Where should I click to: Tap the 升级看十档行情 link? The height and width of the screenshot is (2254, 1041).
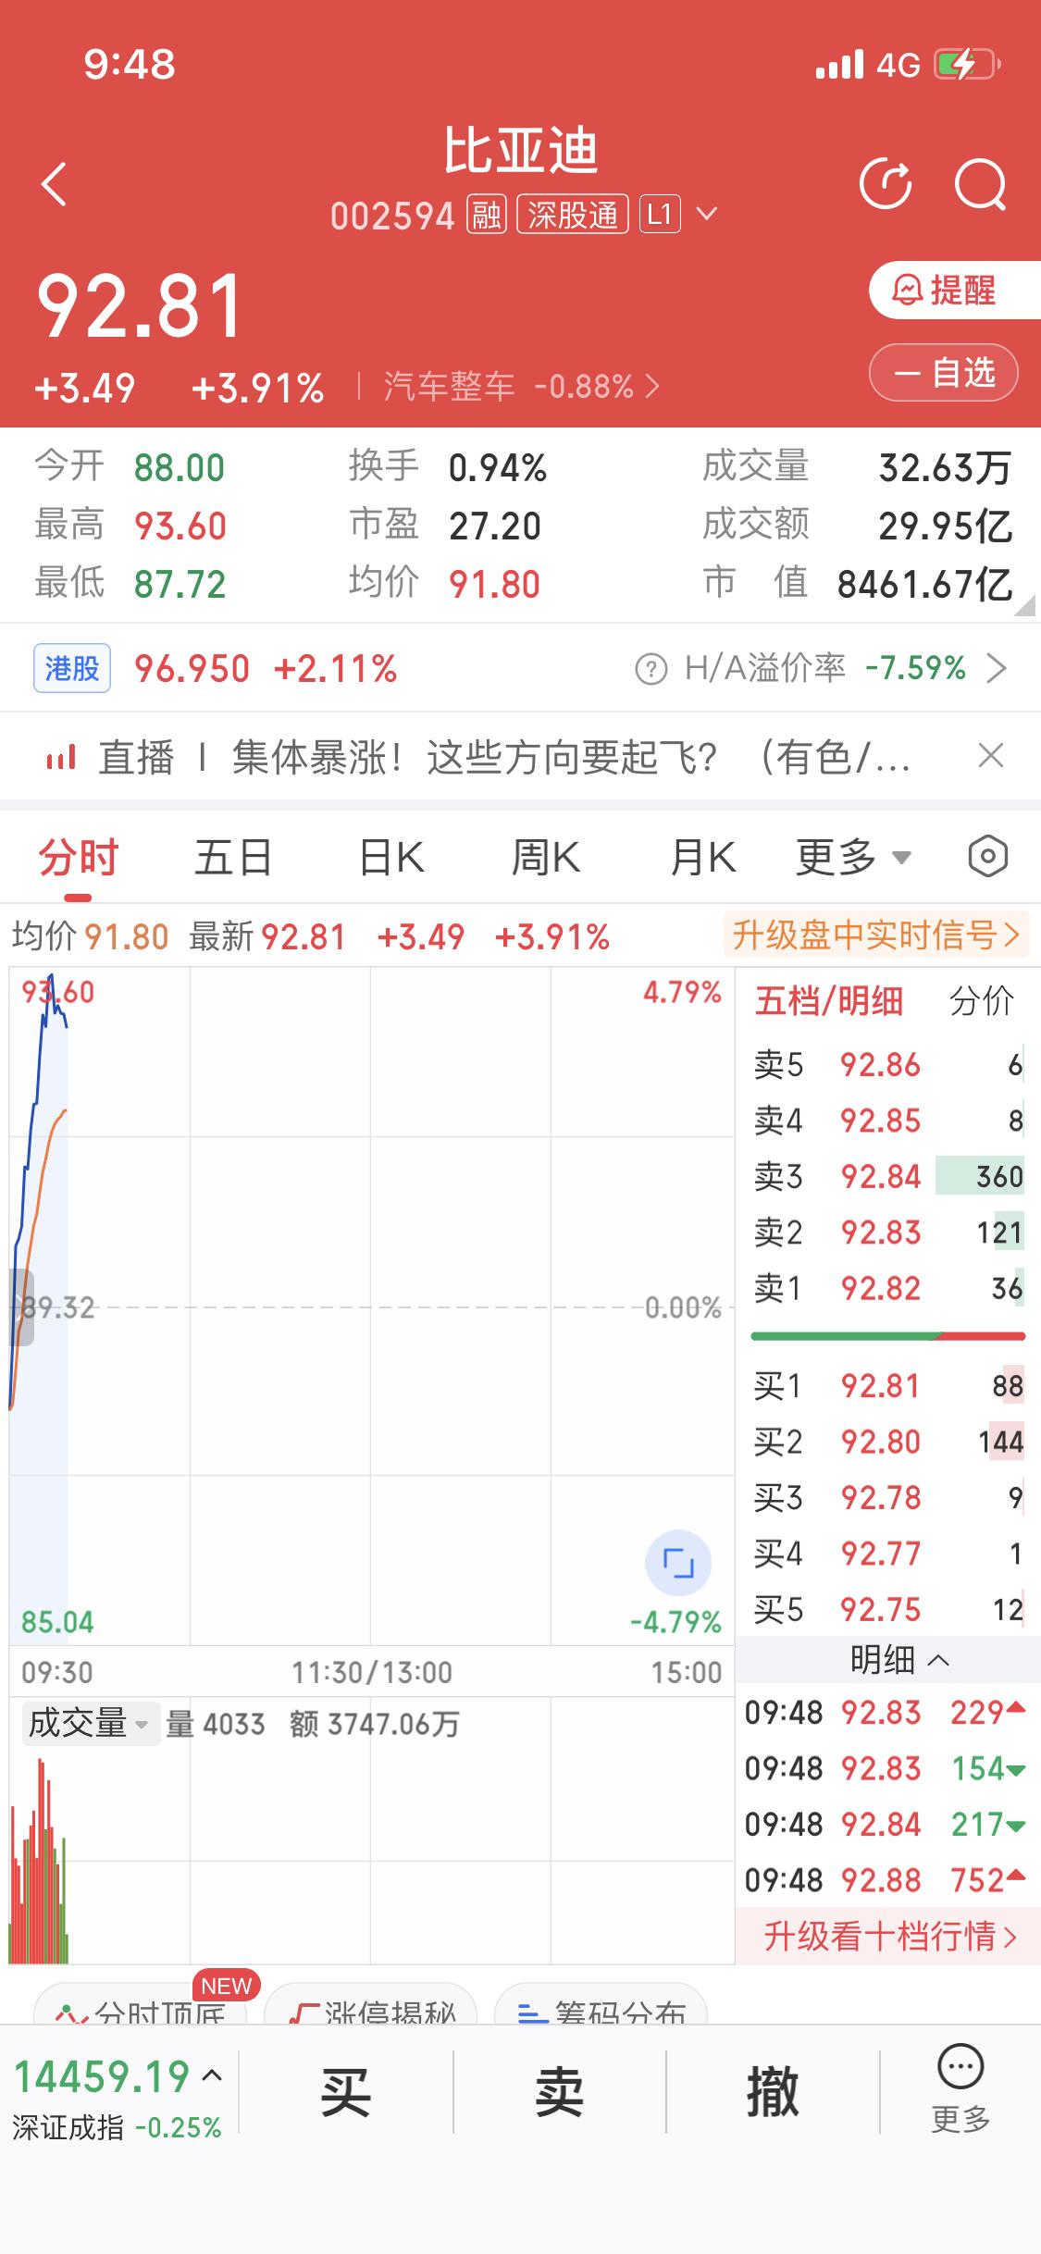tap(888, 1936)
